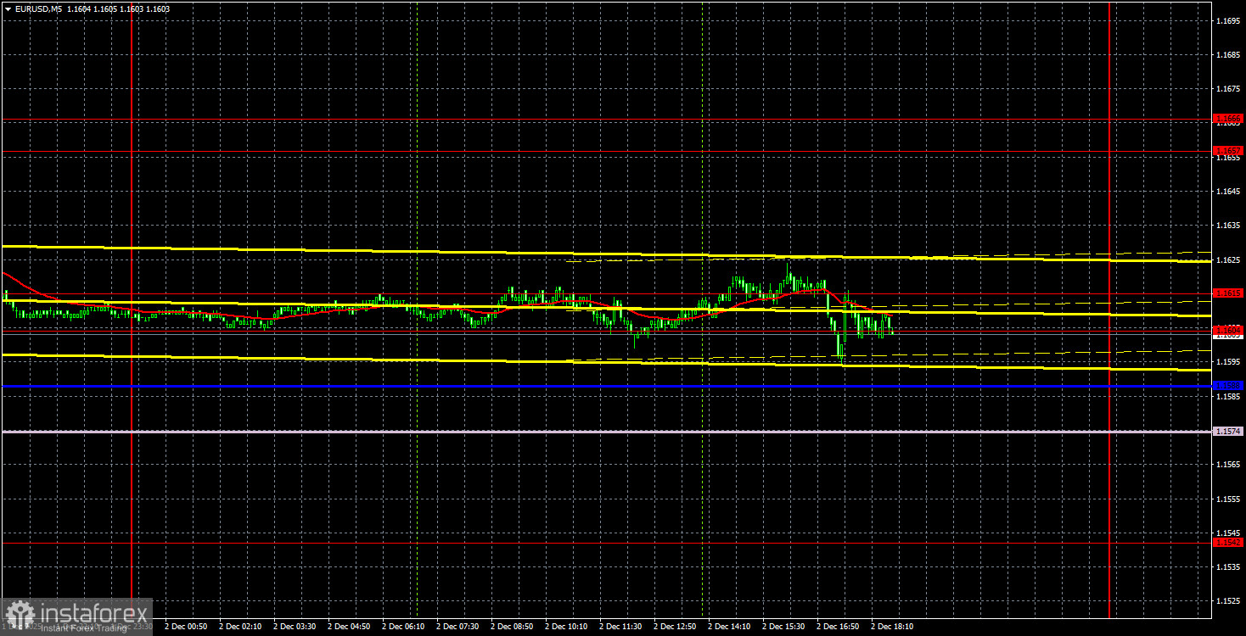
Task: Toggle the blue horizontal support line
Action: point(509,387)
